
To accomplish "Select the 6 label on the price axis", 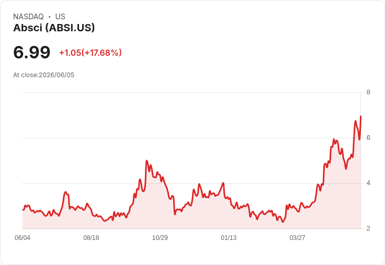I will point(368,138).
